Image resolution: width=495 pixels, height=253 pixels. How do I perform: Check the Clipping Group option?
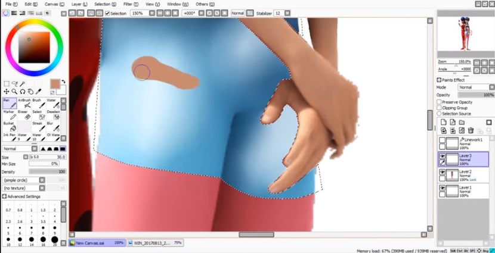pos(440,108)
